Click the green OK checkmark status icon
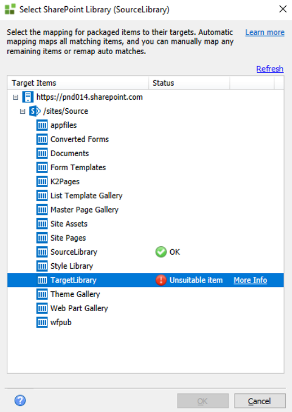Image resolution: width=292 pixels, height=412 pixels. 161,252
